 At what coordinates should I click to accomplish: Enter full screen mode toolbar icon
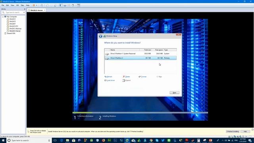[69, 5]
